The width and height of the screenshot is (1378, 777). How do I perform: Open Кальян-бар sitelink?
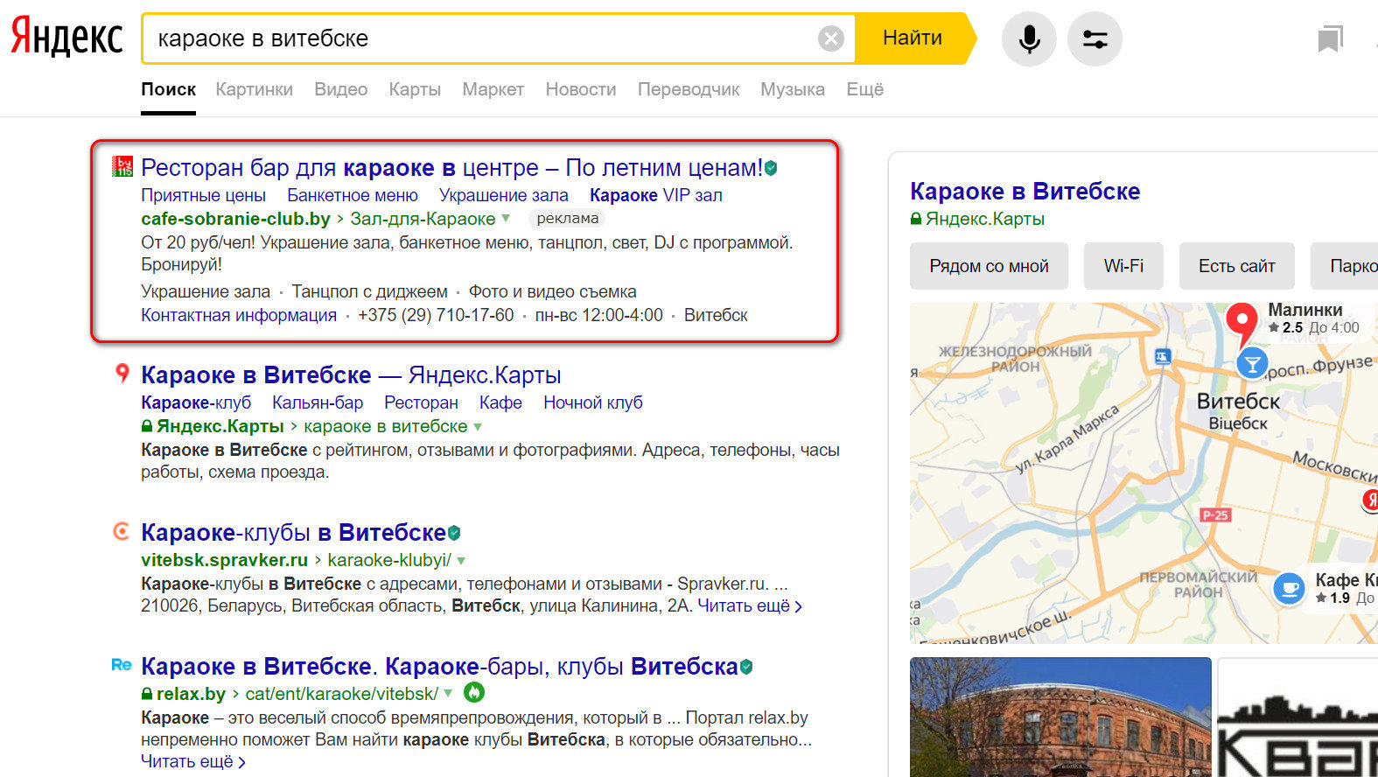tap(318, 402)
